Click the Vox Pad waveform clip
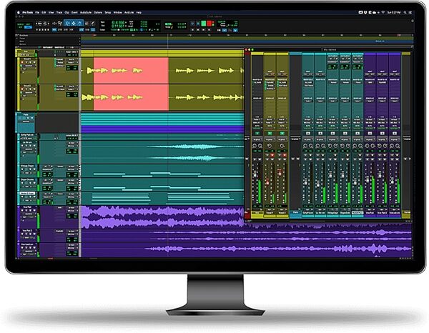Image resolution: width=429 pixels, height=333 pixels. pos(162,217)
